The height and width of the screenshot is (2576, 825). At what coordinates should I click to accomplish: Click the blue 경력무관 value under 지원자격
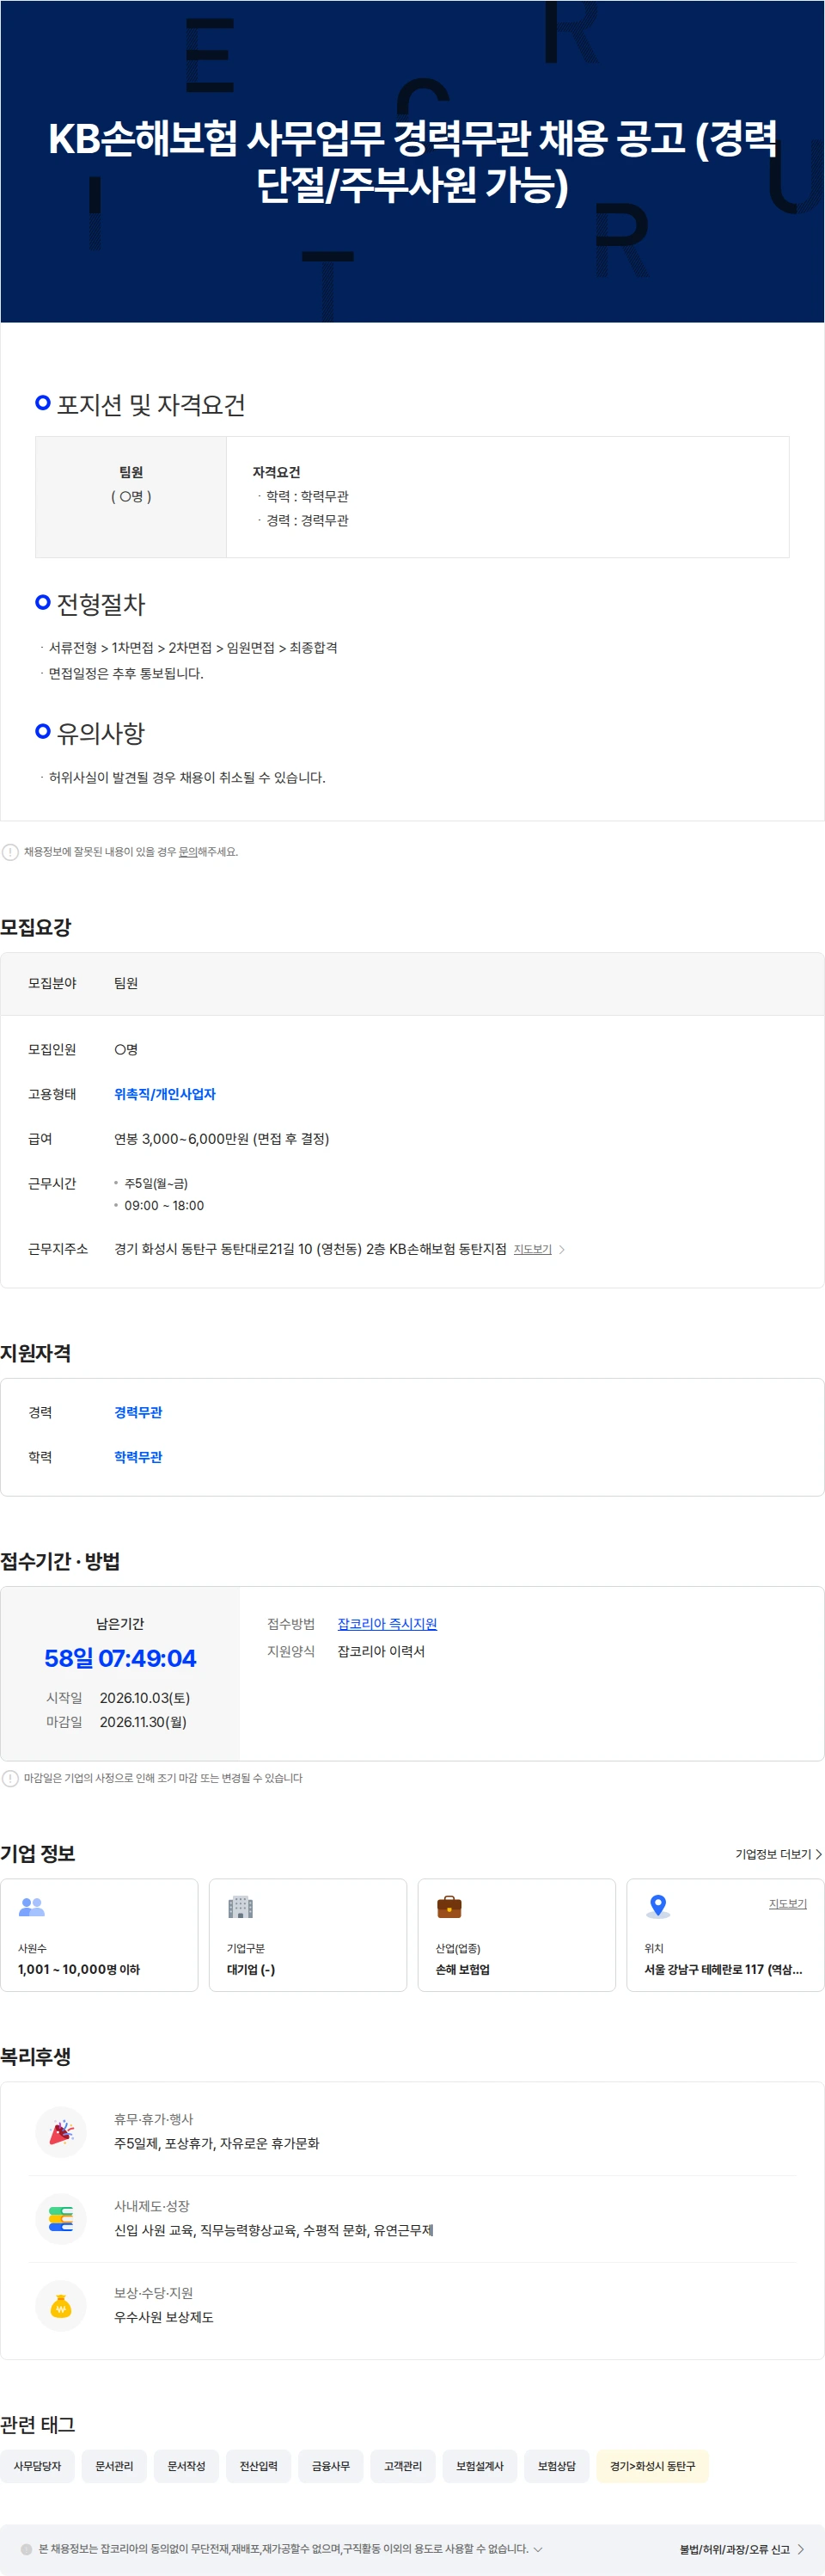[137, 1412]
